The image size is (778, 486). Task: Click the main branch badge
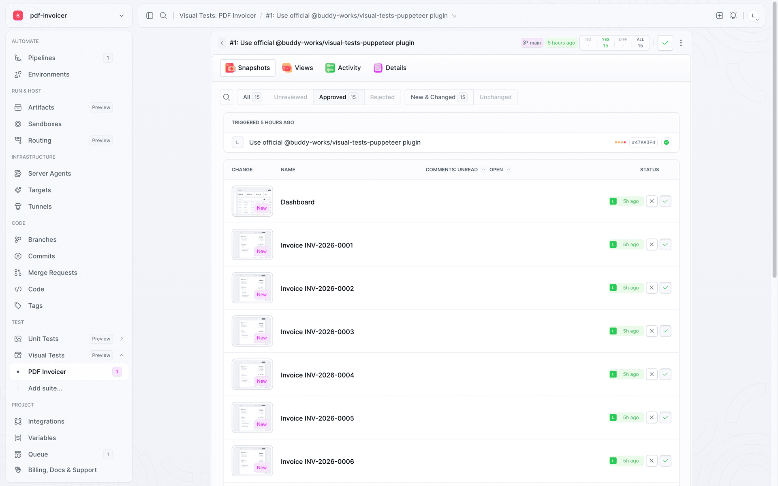tap(532, 43)
